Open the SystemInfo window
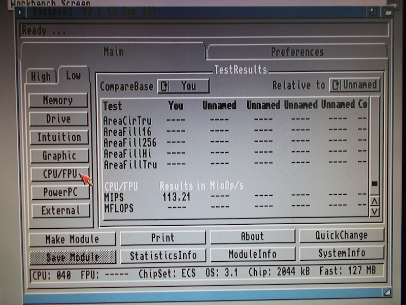Image resolution: width=406 pixels, height=305 pixels. click(342, 253)
